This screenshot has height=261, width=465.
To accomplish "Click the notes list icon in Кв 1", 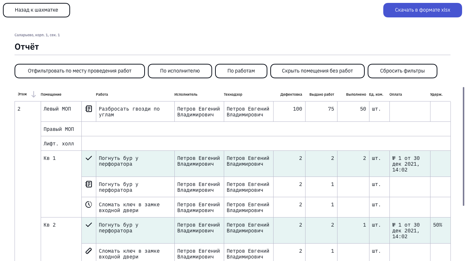I will (89, 184).
